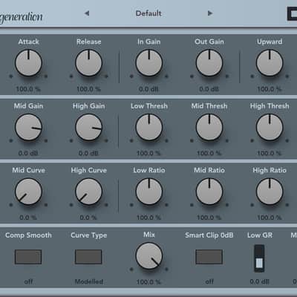Select the next preset with right arrow

(210, 13)
